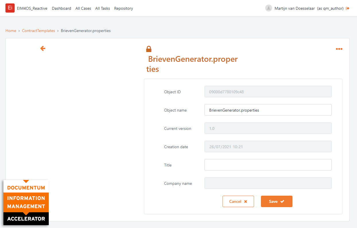Click the red Ei application logo
The image size is (357, 228).
[10, 8]
